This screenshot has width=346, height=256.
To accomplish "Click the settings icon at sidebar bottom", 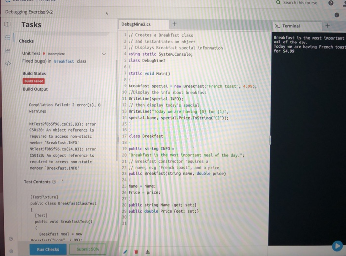I will pos(11,251).
